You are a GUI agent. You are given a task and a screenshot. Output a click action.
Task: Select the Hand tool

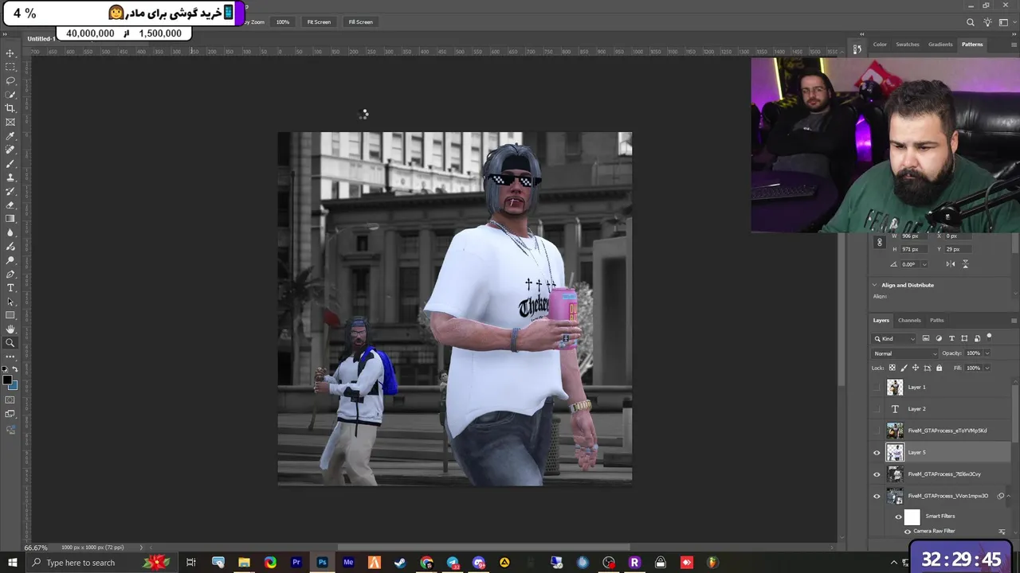[x=10, y=329]
